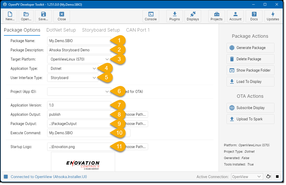Open the Projects toolbox
The height and width of the screenshot is (185, 286).
[x=217, y=16]
